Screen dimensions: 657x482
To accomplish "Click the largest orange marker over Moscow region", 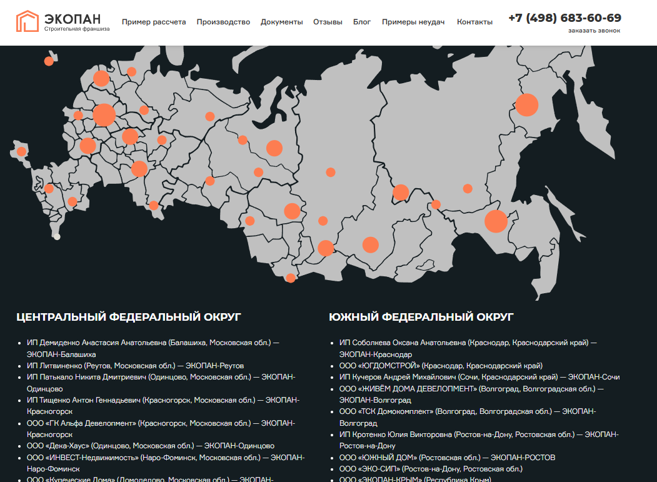I will (104, 115).
